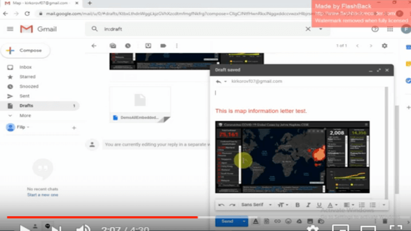411x231 pixels.
Task: Click the video volume speaker icon
Action: coord(83,228)
